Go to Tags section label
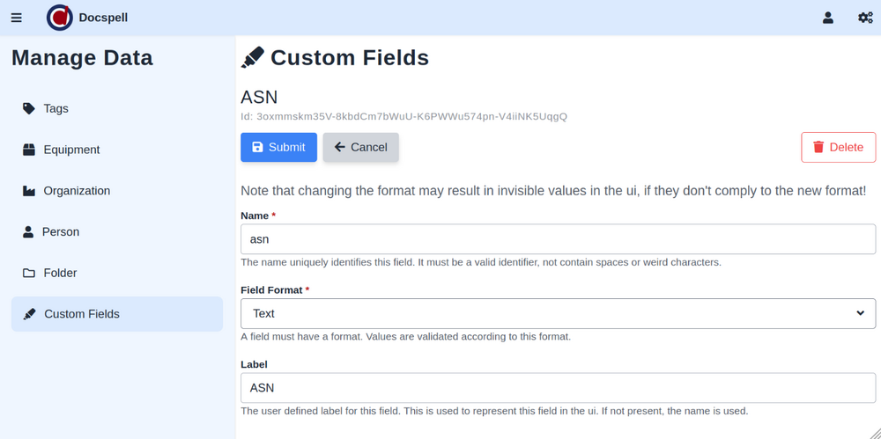 point(56,108)
